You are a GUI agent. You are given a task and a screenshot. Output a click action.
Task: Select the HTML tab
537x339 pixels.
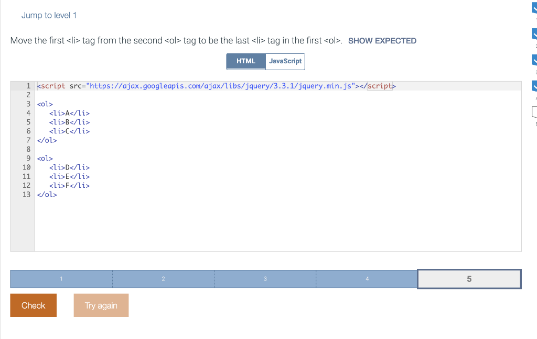click(245, 61)
